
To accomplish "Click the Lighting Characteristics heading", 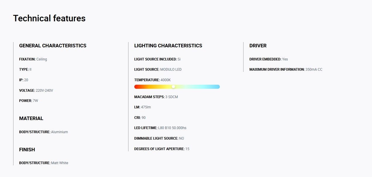I will [168, 46].
